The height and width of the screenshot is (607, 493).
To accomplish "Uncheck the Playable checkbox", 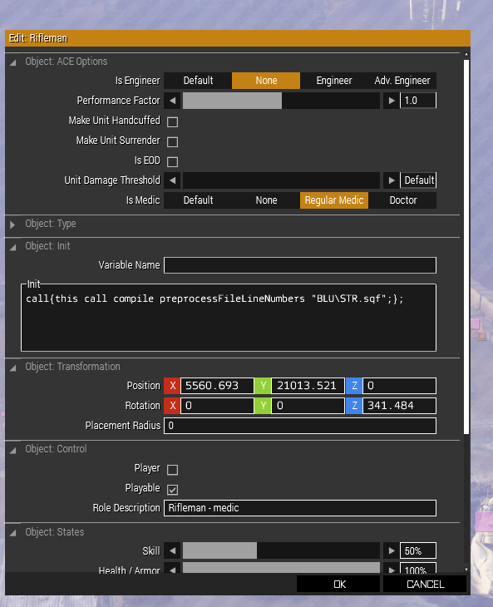I will [x=173, y=490].
